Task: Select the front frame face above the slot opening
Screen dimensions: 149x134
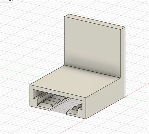Action: coord(58,93)
